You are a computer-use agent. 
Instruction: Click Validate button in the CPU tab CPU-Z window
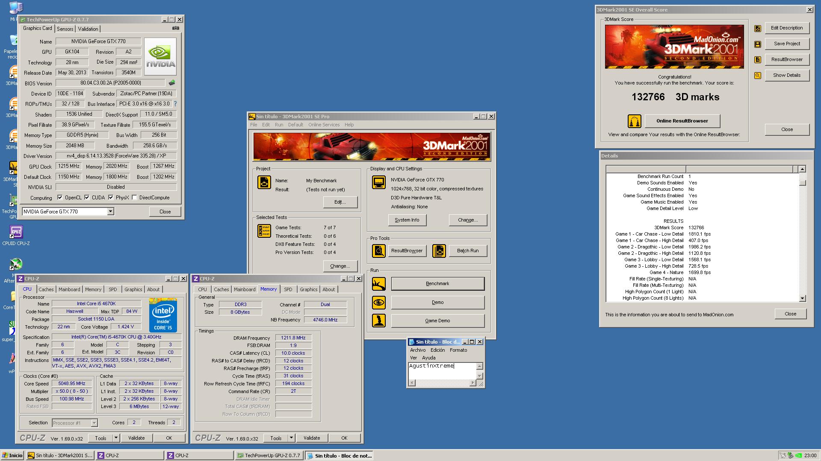(x=136, y=438)
